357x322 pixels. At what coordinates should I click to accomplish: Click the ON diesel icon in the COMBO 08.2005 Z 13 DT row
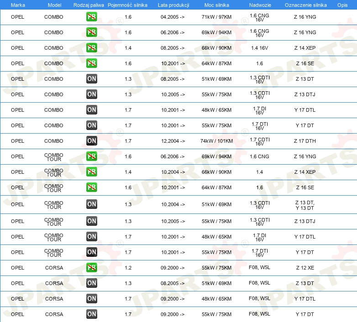tap(91, 79)
